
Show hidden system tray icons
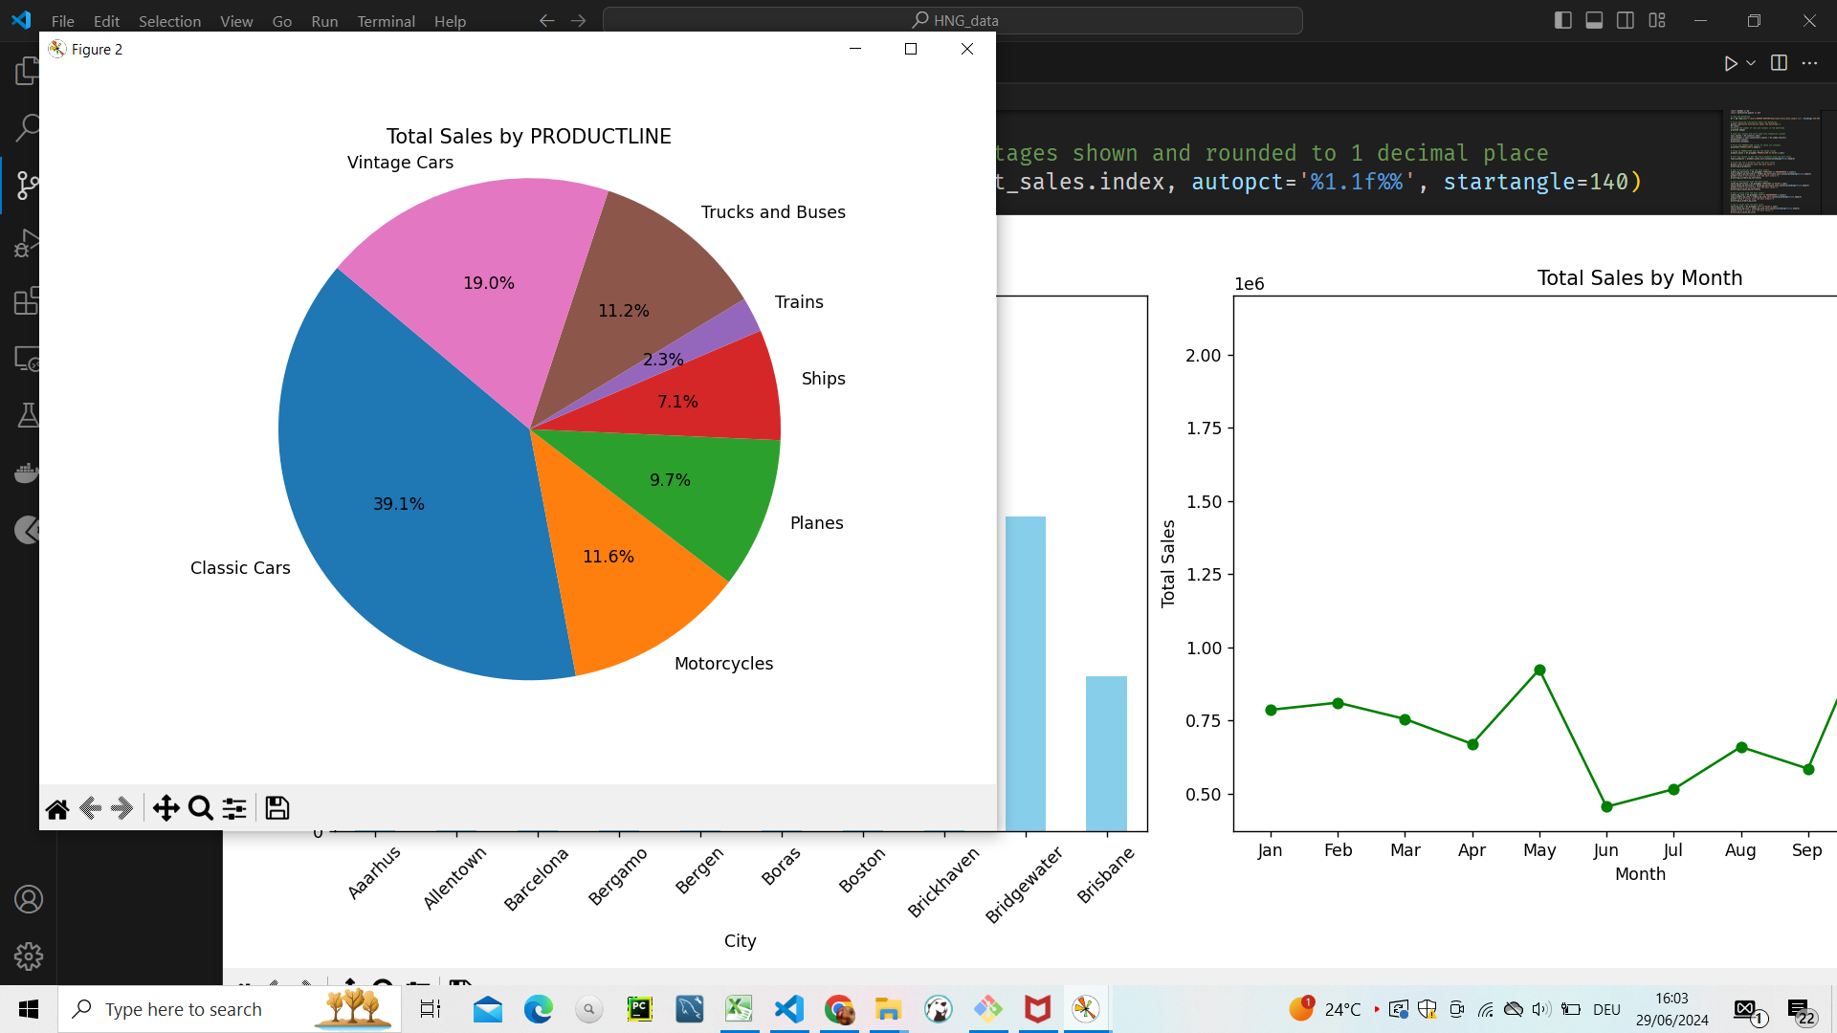pyautogui.click(x=1377, y=1009)
